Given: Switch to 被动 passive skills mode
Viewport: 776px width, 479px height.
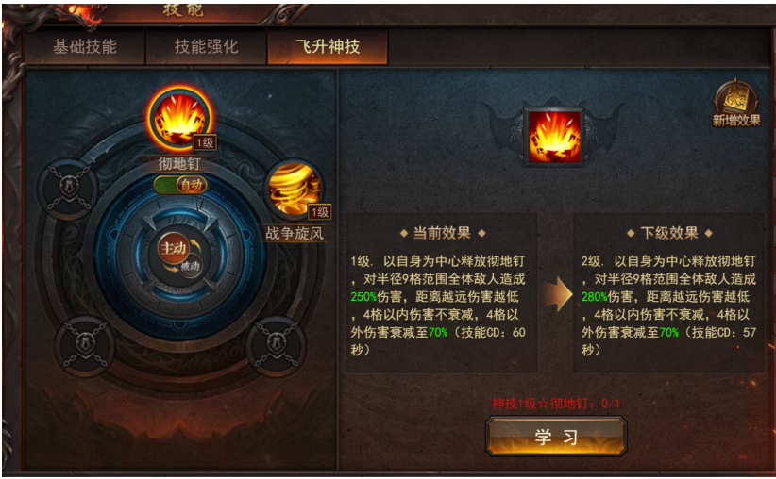Looking at the screenshot, I should (x=190, y=267).
